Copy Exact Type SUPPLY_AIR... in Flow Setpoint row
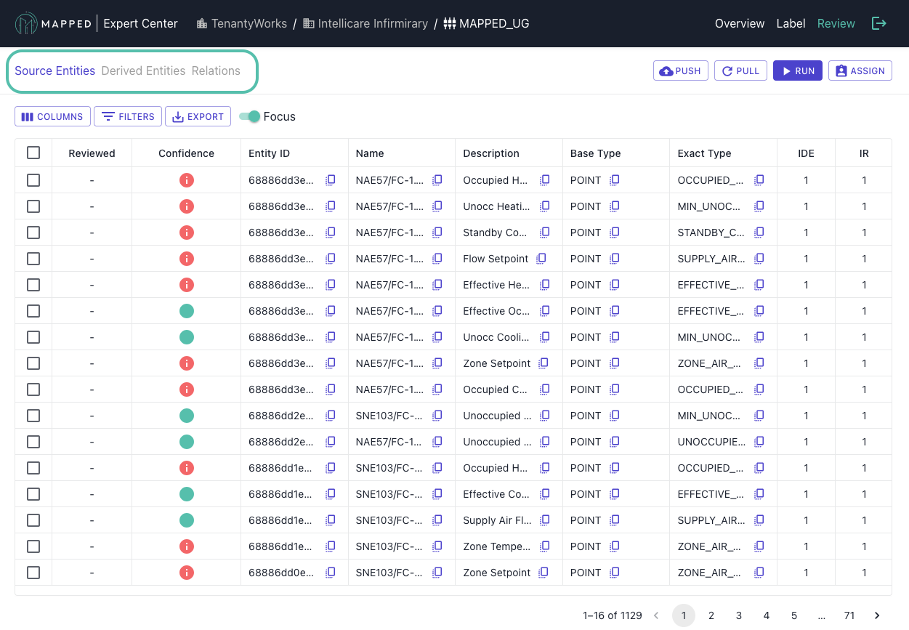The width and height of the screenshot is (909, 630). click(759, 259)
